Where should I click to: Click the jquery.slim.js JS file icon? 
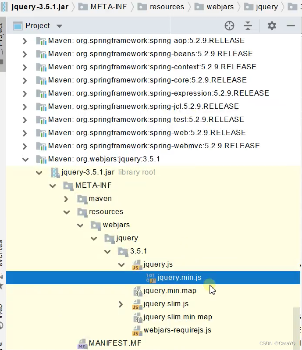tap(137, 304)
